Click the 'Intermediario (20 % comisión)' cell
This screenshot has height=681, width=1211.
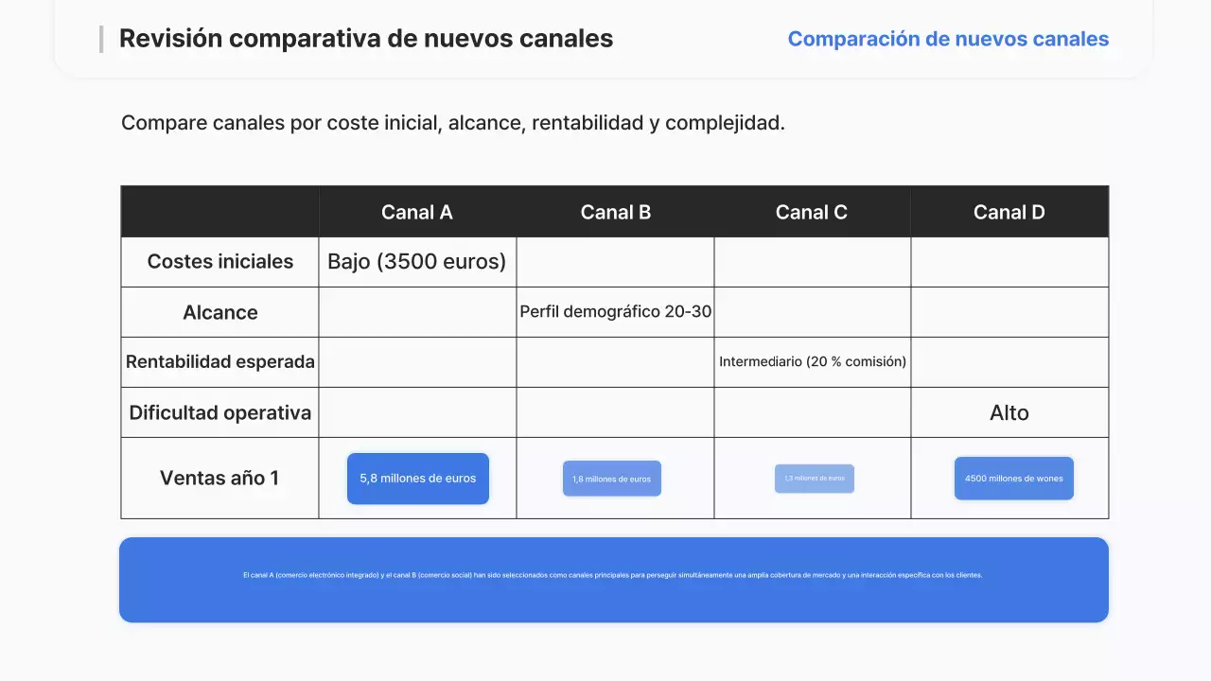812,361
